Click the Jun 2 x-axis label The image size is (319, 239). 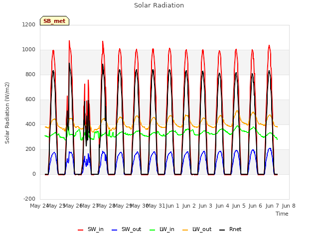(189, 206)
